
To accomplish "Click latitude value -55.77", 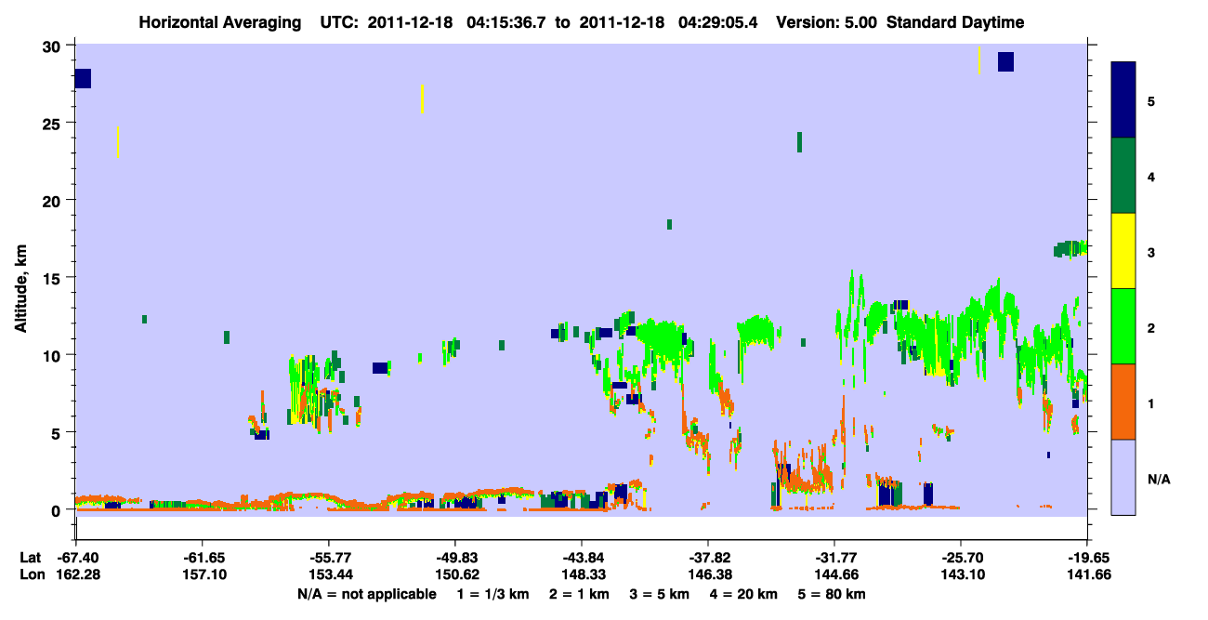I will click(x=328, y=558).
